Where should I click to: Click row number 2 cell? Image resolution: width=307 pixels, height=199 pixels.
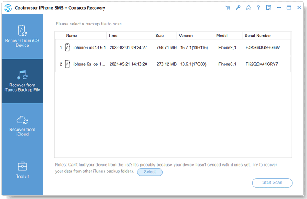[x=61, y=64]
